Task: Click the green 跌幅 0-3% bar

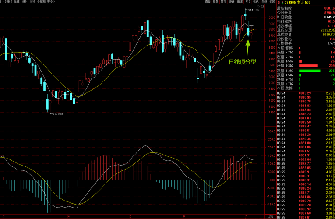Action: click(x=310, y=71)
